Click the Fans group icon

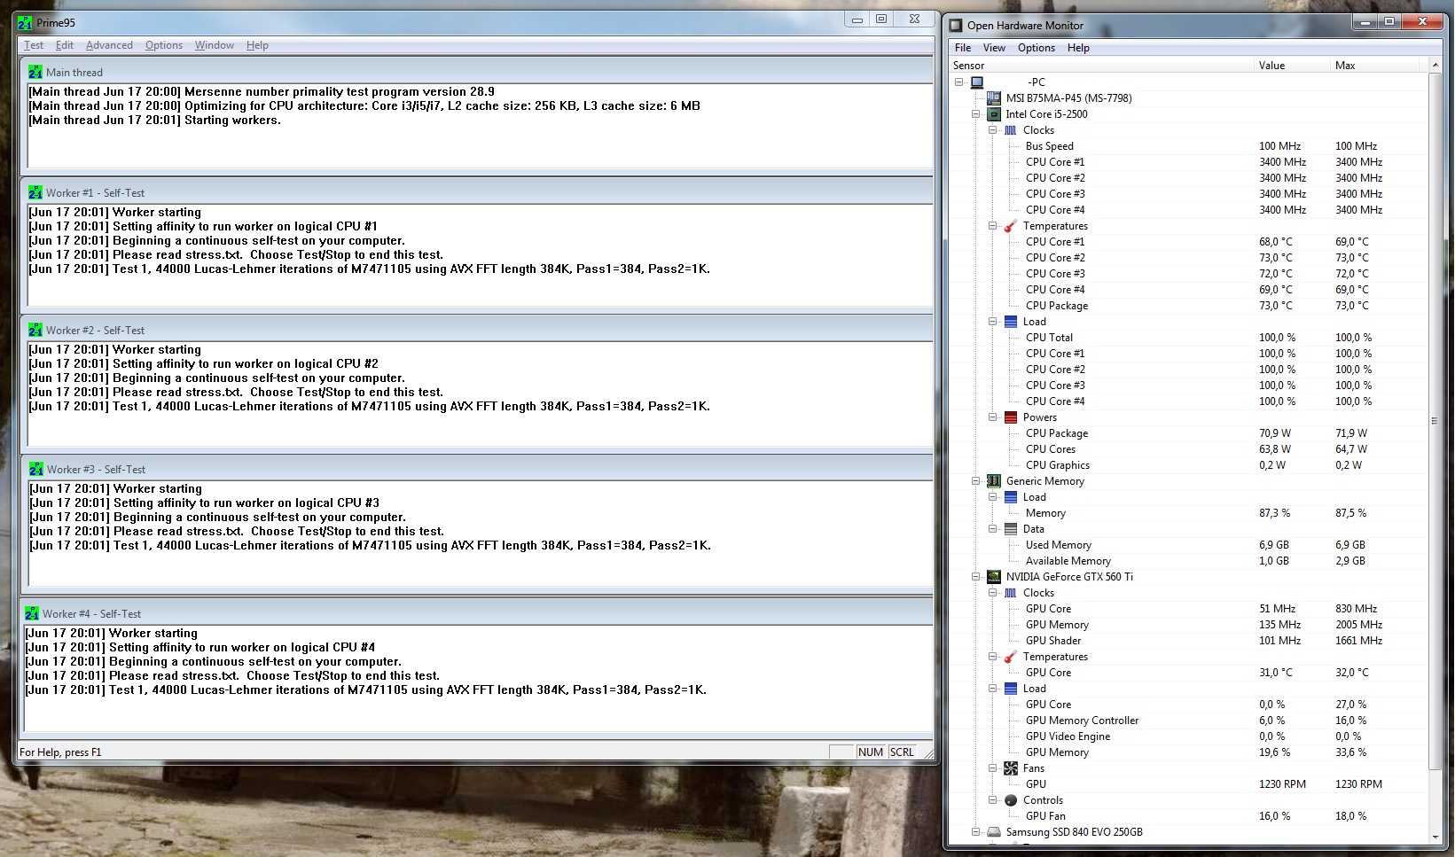tap(1011, 768)
